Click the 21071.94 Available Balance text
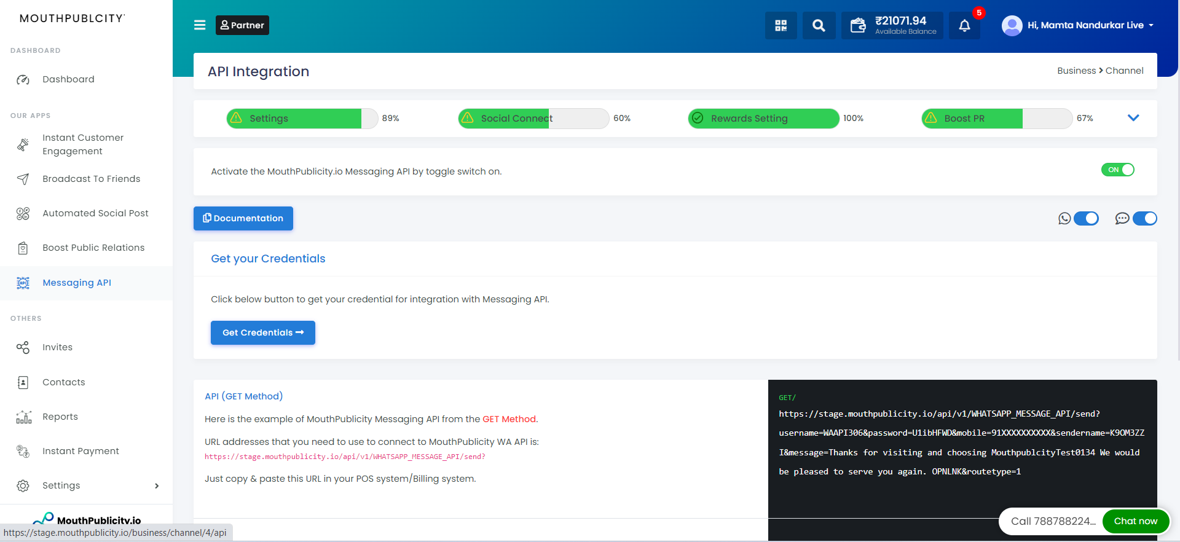The width and height of the screenshot is (1180, 542). [905, 25]
